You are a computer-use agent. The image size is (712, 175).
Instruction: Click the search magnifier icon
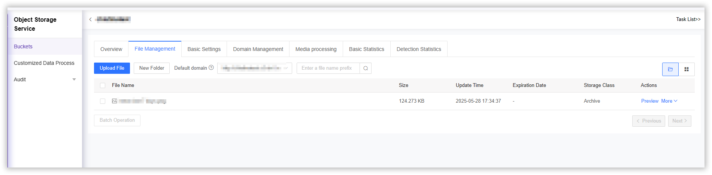click(366, 68)
